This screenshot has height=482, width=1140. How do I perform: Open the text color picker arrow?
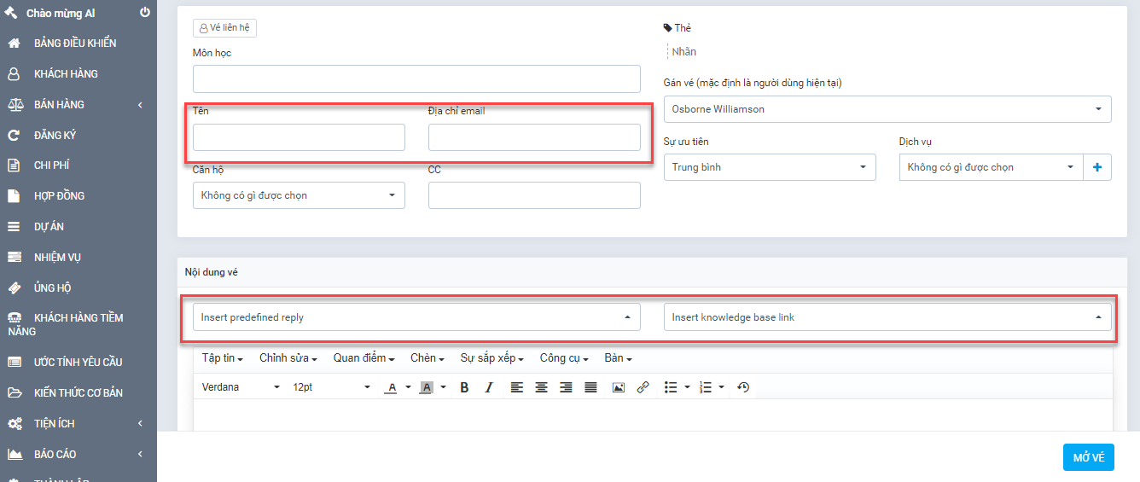pyautogui.click(x=408, y=388)
